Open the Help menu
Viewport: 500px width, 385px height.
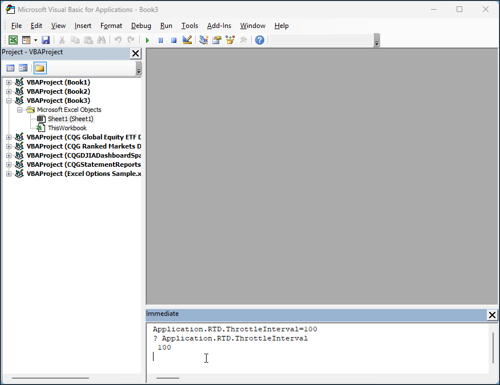pyautogui.click(x=281, y=26)
